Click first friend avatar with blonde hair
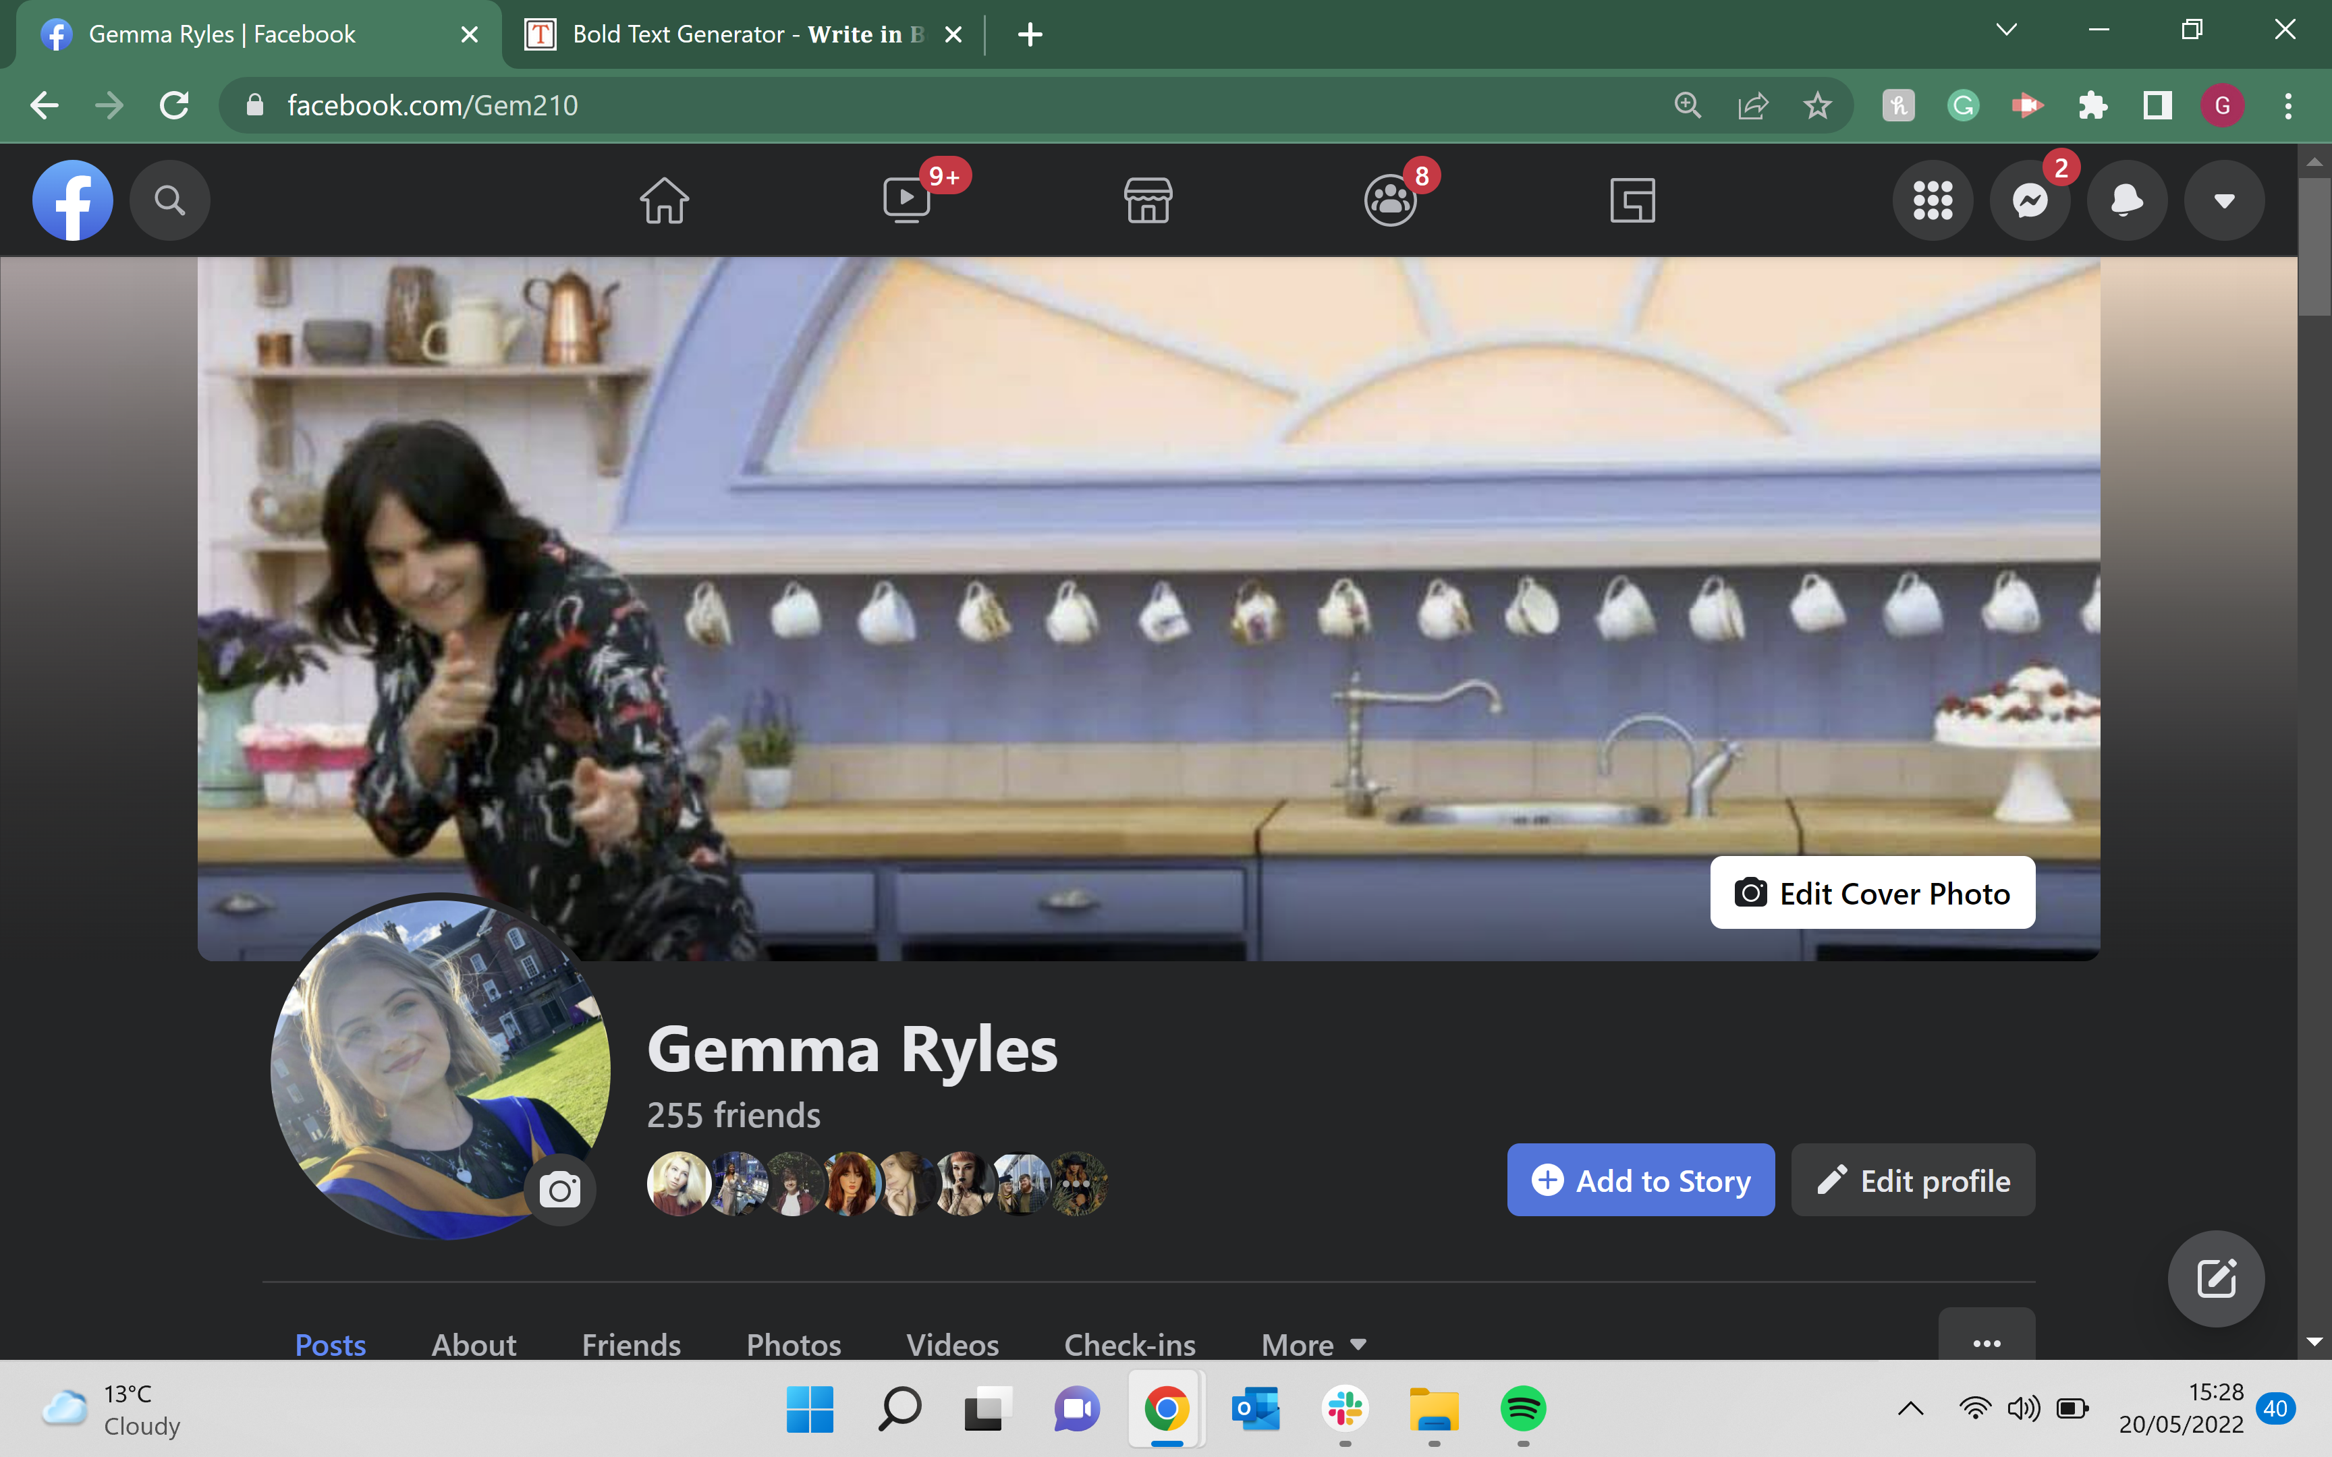The height and width of the screenshot is (1457, 2332). (x=678, y=1183)
